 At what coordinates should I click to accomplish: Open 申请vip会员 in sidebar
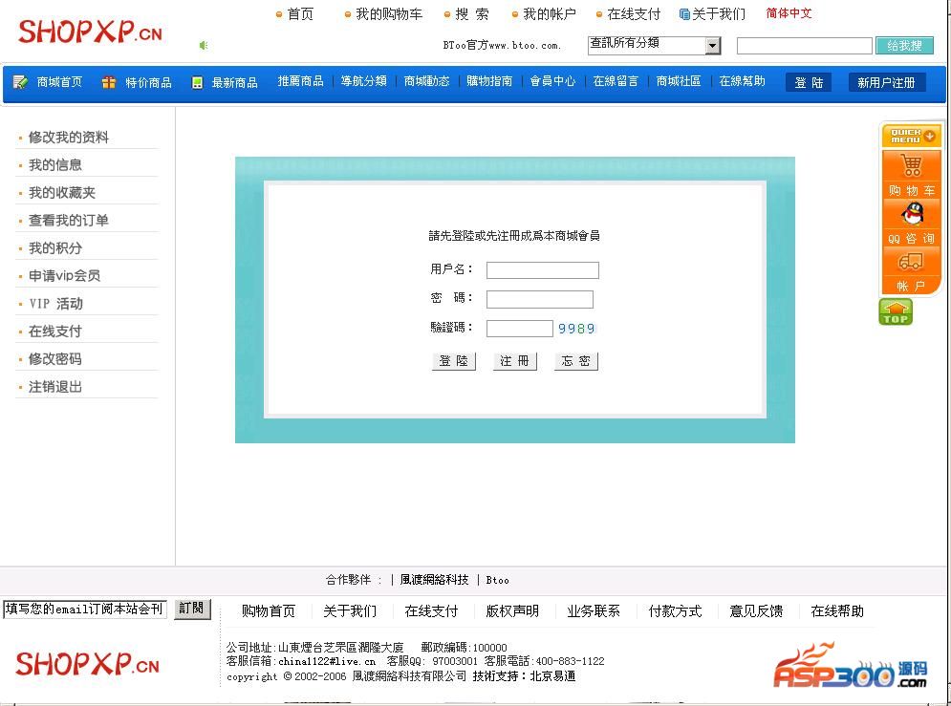[64, 276]
